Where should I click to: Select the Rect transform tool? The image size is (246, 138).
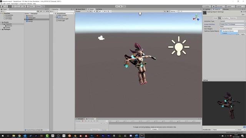pos(17,7)
